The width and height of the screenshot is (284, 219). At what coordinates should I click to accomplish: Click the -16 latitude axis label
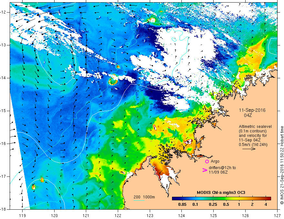pyautogui.click(x=3, y=144)
